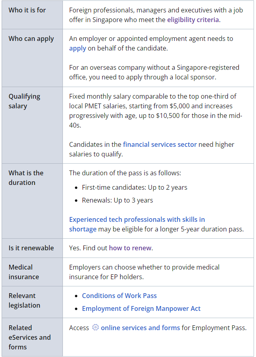Image resolution: width=256 pixels, height=357 pixels.
Task: Select the 'Who can apply' row header
Action: pos(31,39)
